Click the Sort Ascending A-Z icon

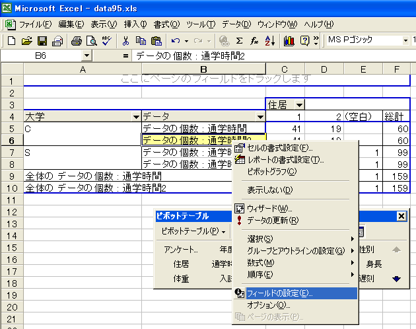coord(270,41)
